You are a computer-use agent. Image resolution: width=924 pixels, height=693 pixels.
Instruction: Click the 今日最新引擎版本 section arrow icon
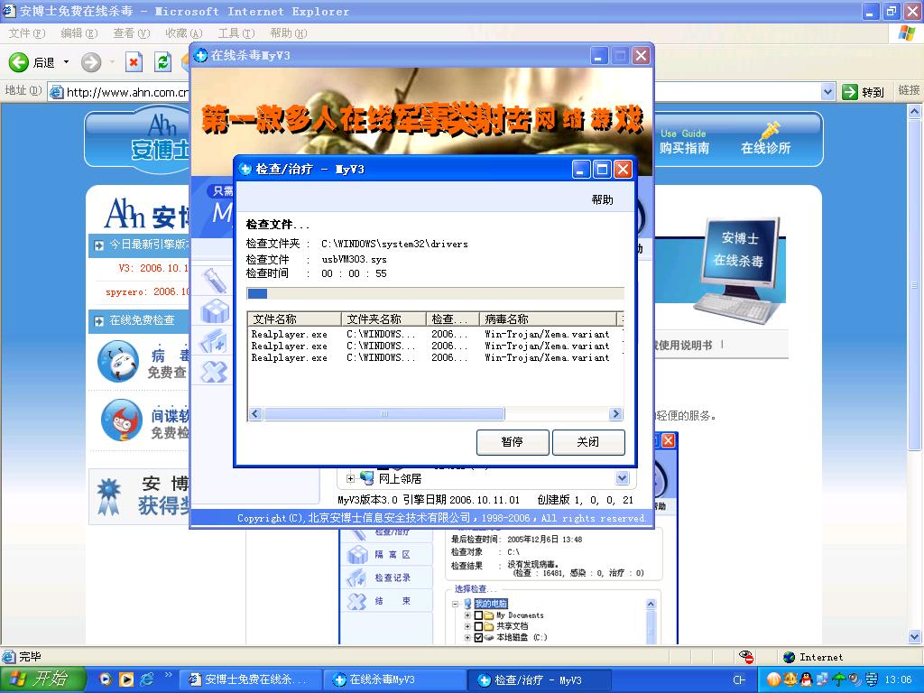tap(98, 245)
